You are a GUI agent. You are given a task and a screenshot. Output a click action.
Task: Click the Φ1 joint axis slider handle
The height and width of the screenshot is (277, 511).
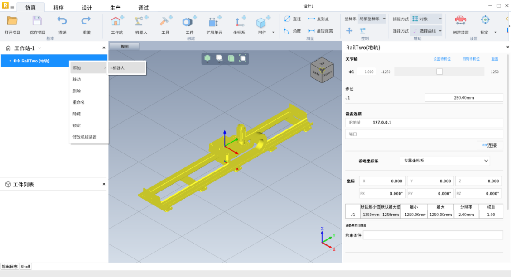(x=439, y=72)
